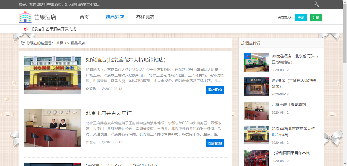Click the location pin icon beside 您现在的位置是
This screenshot has width=347, height=166.
[x=23, y=43]
